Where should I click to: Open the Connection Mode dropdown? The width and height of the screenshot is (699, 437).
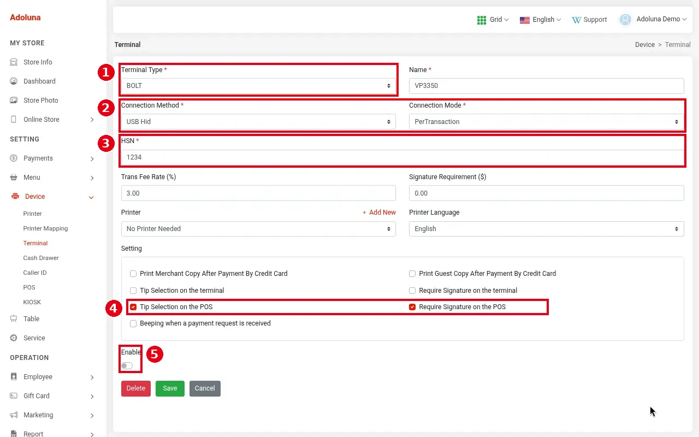pos(547,122)
